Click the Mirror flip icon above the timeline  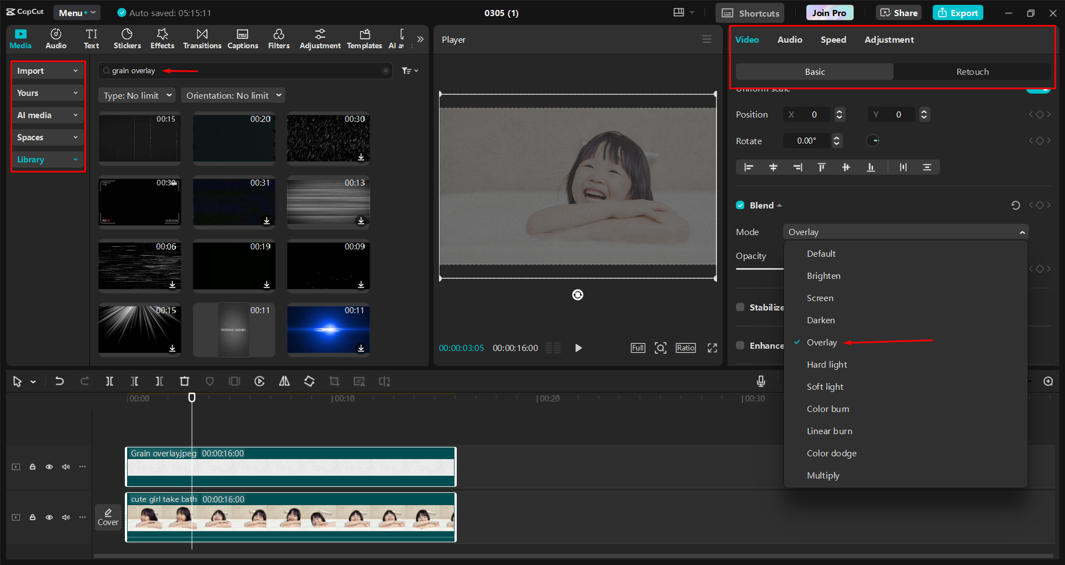coord(284,381)
